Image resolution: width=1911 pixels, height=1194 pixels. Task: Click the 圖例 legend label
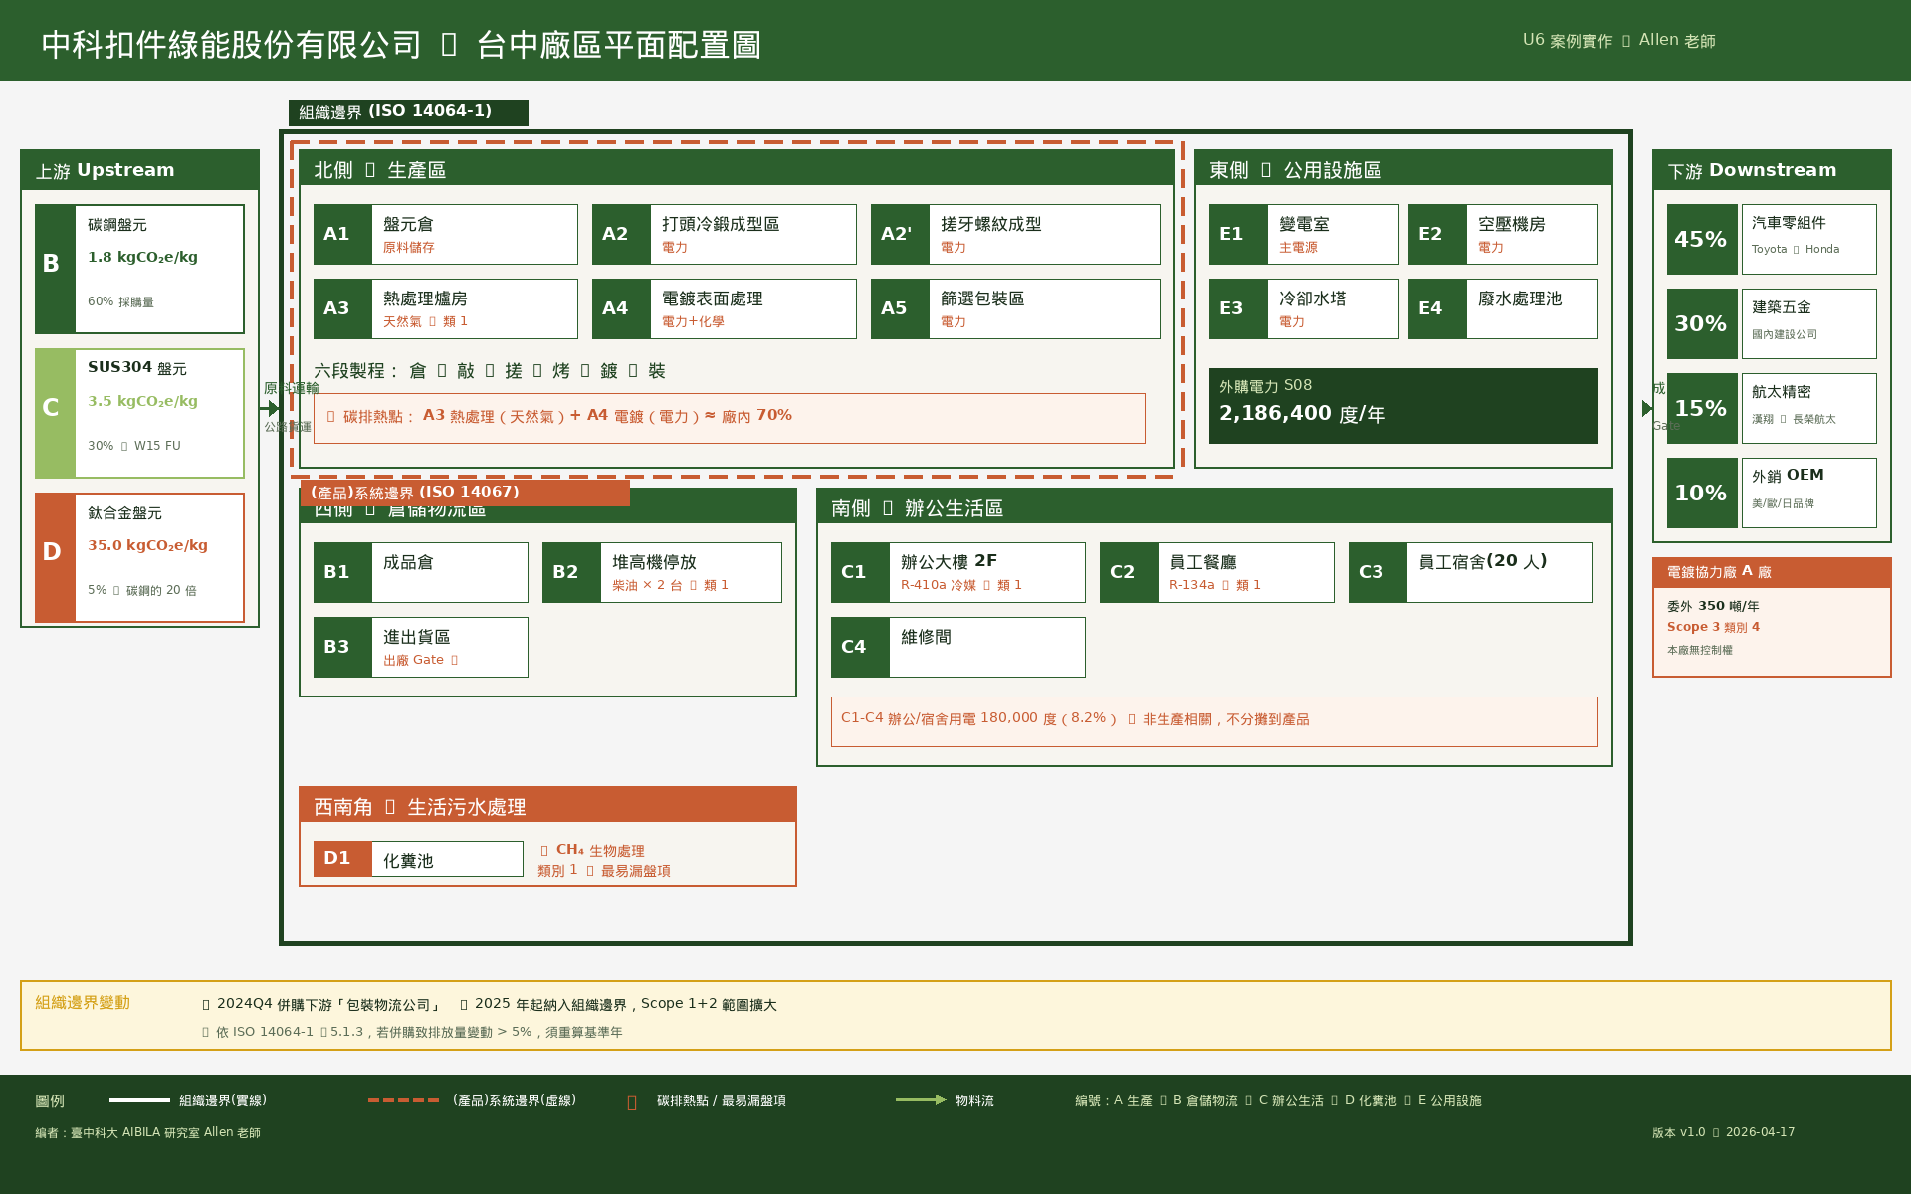(x=50, y=1101)
